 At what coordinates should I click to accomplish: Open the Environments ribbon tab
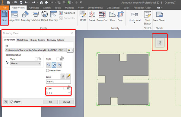pyautogui.click(x=95, y=8)
